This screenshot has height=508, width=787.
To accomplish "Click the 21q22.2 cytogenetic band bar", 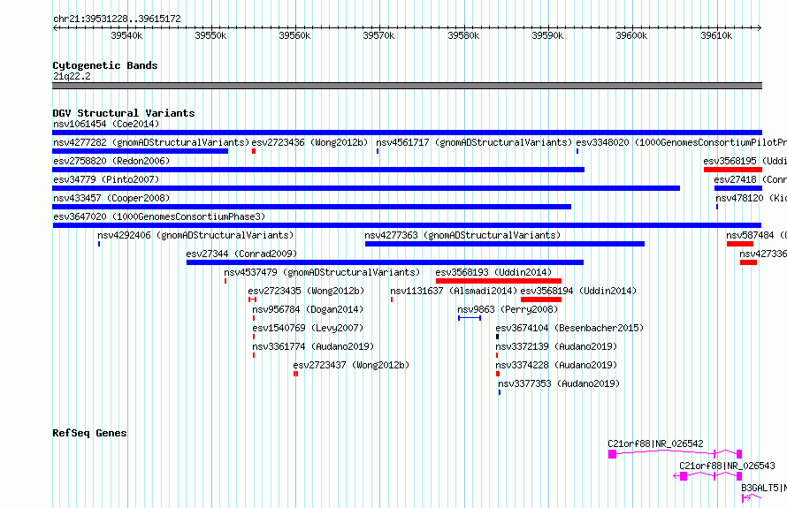I will pos(407,86).
